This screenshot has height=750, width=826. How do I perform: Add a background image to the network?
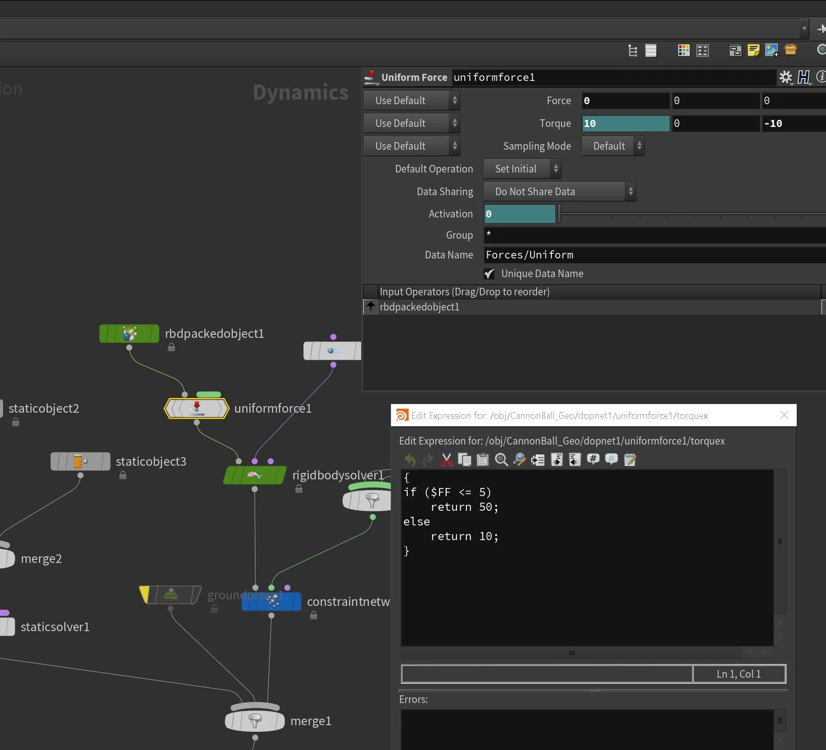pyautogui.click(x=772, y=51)
